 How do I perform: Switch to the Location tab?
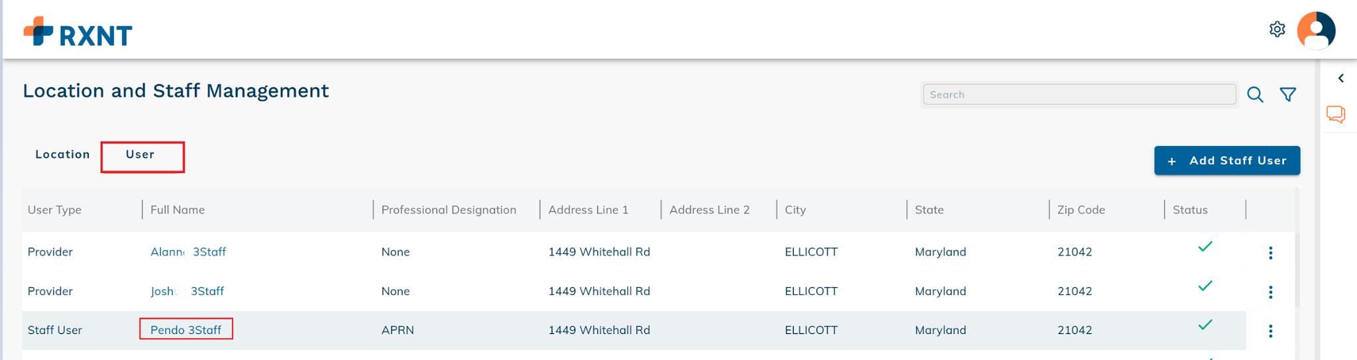pyautogui.click(x=62, y=154)
